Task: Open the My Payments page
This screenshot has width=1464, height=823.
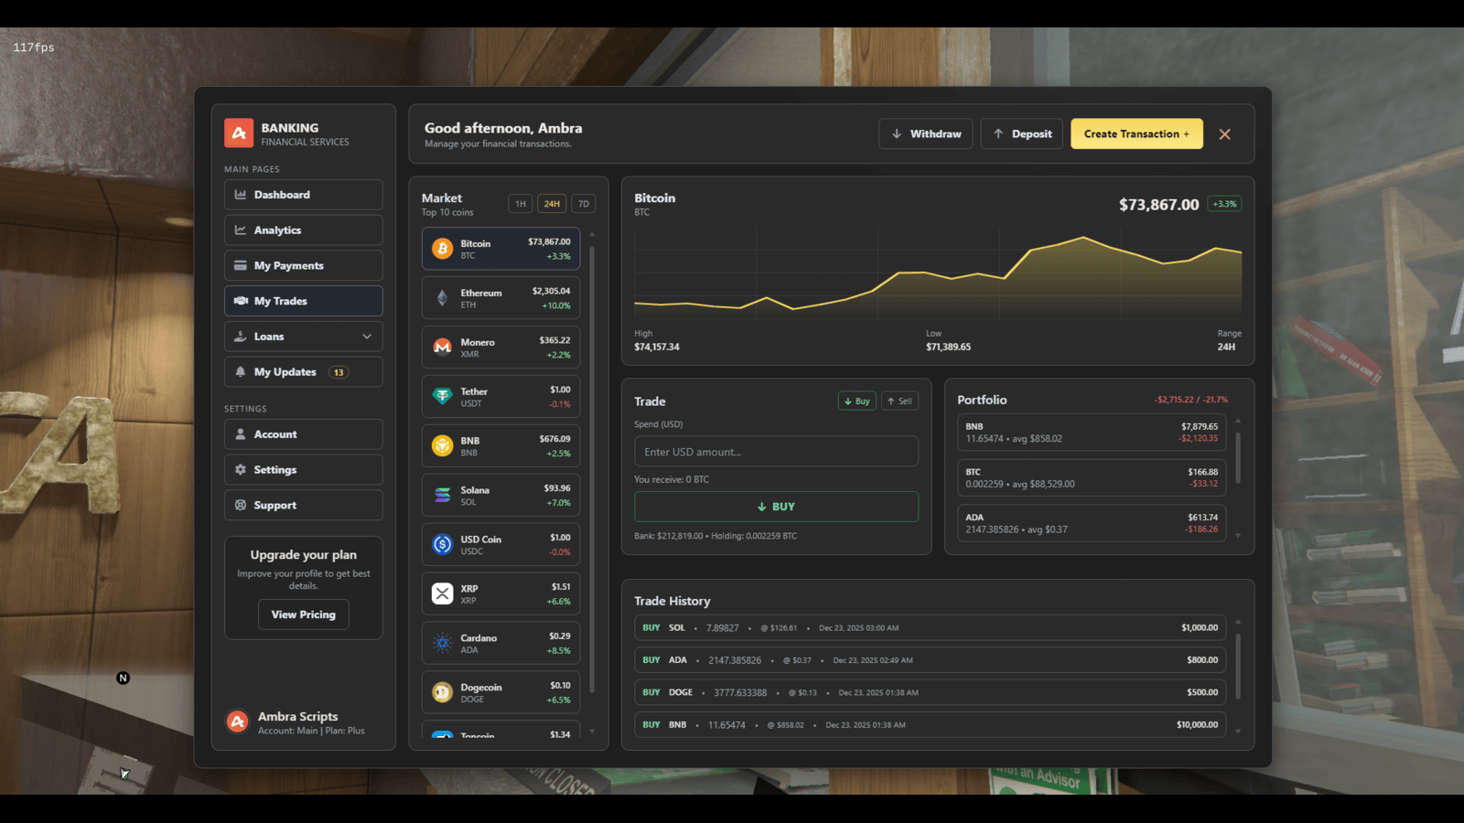Action: point(303,266)
